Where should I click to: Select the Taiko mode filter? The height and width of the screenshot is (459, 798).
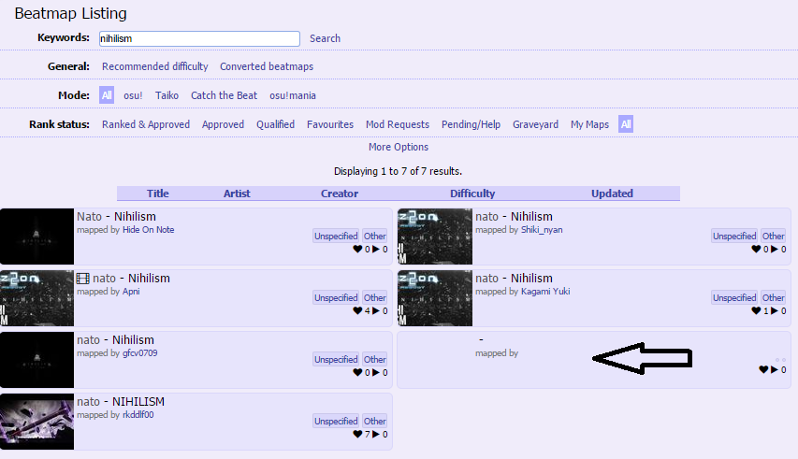point(167,95)
